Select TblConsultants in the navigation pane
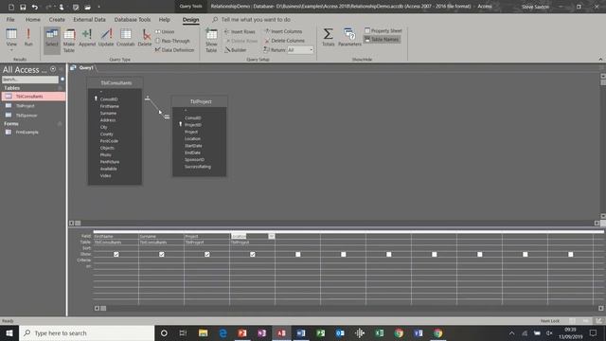This screenshot has height=341, width=606. click(34, 97)
